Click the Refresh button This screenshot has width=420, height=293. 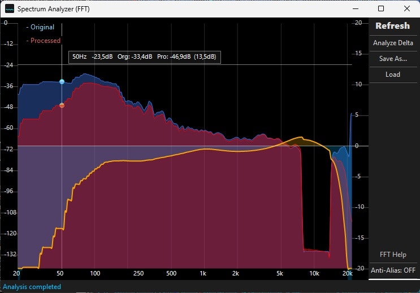tap(393, 26)
